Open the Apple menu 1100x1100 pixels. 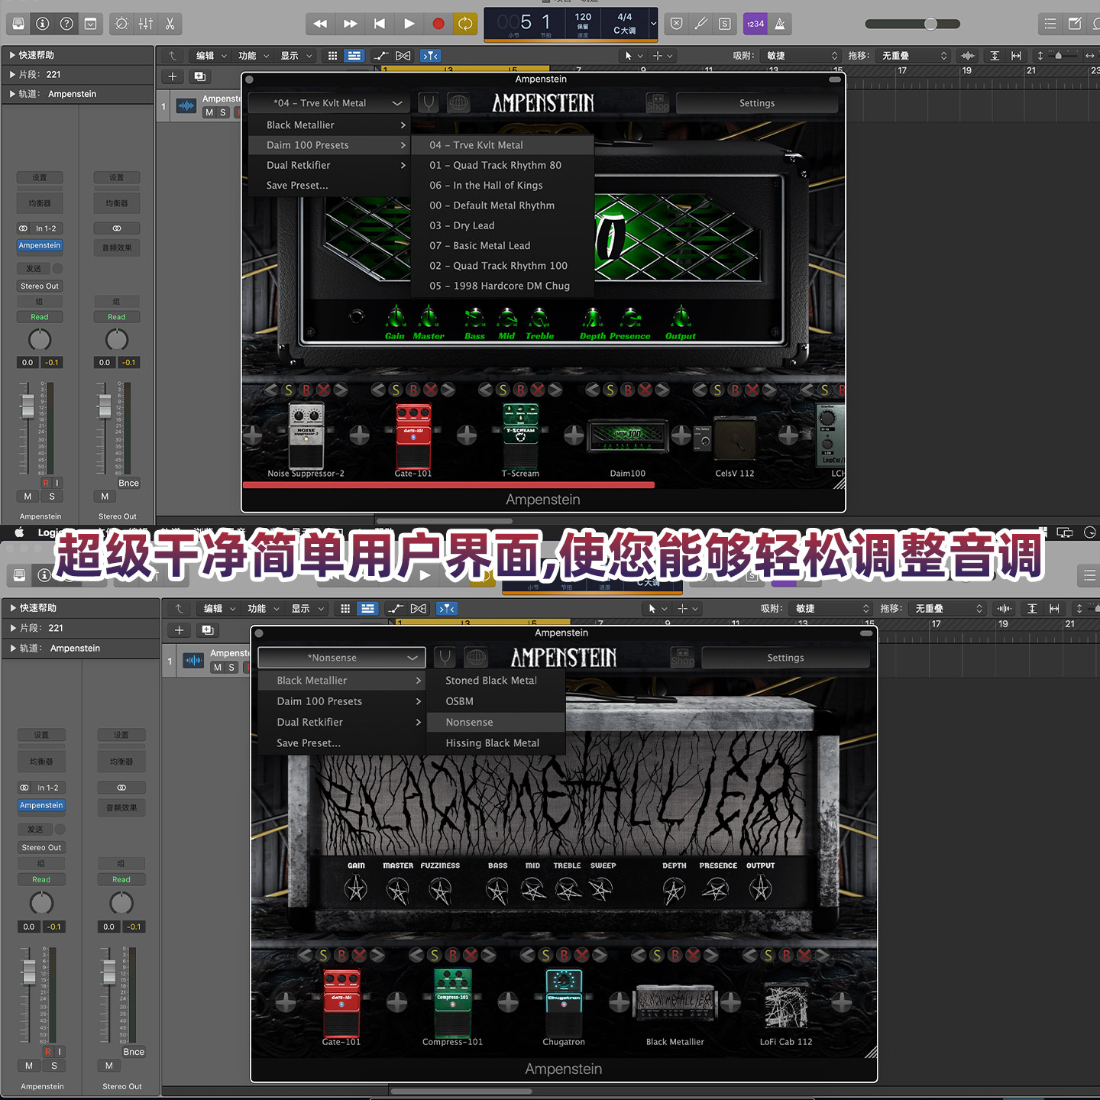tap(19, 532)
